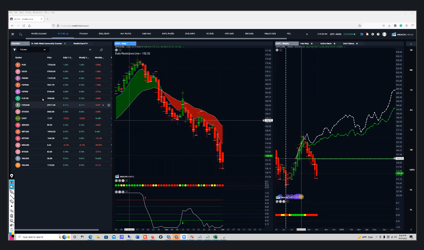Viewport: 424px width, 250px height.
Task: Open the user profile avatar
Action: pyautogui.click(x=384, y=34)
